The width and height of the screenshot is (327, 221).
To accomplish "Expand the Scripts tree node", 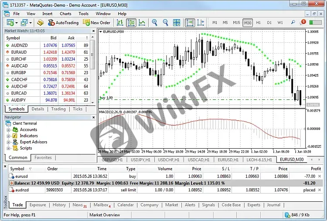I will click(8, 149).
